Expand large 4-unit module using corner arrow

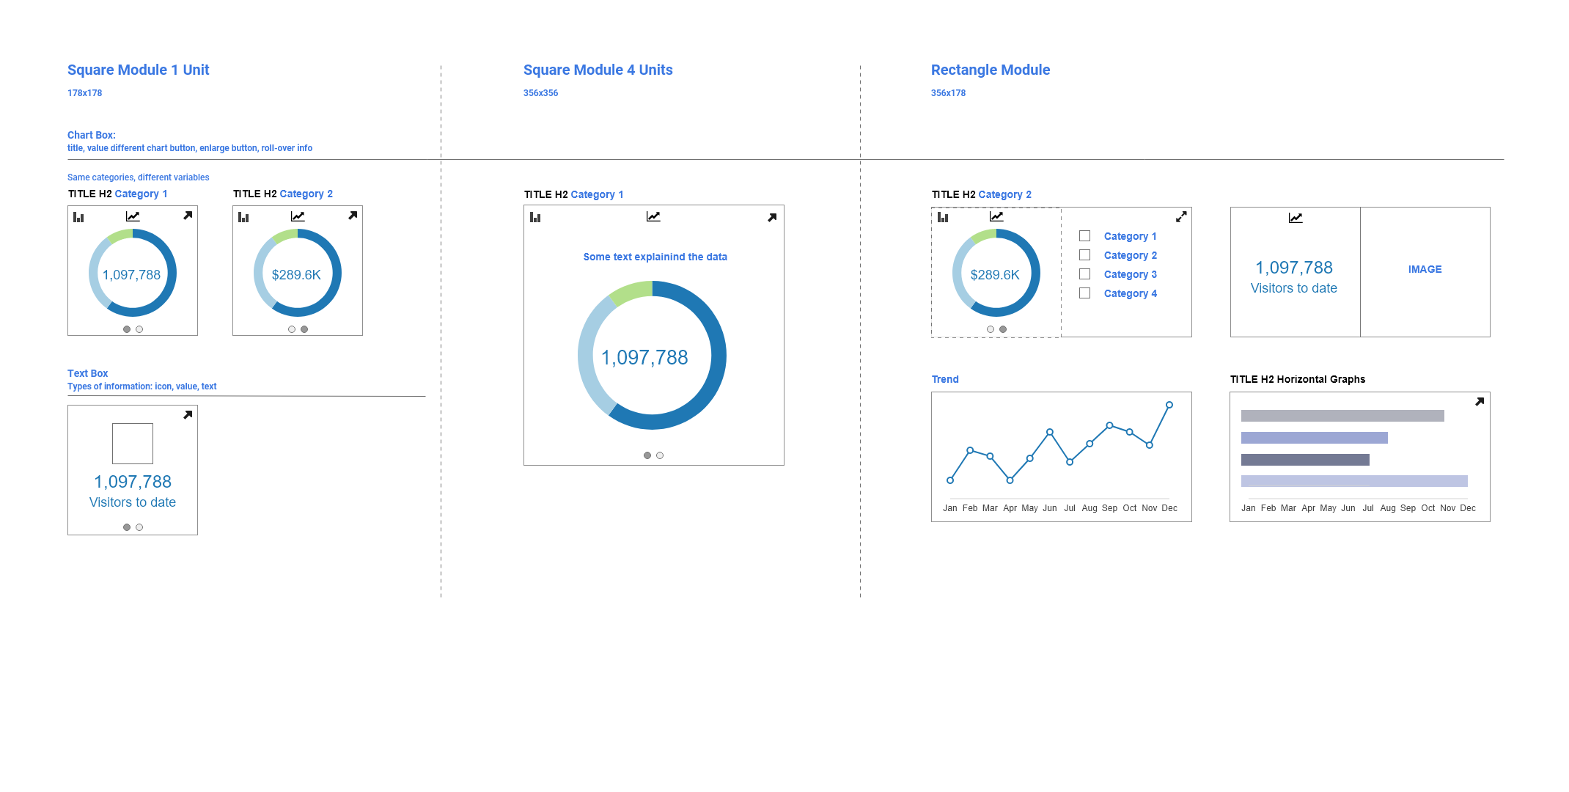[772, 218]
